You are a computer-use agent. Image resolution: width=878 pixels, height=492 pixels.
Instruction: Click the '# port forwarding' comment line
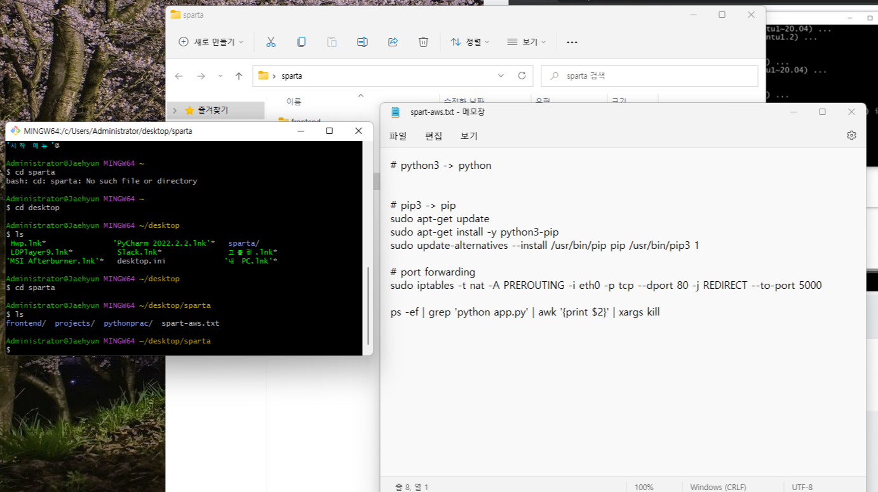(433, 272)
